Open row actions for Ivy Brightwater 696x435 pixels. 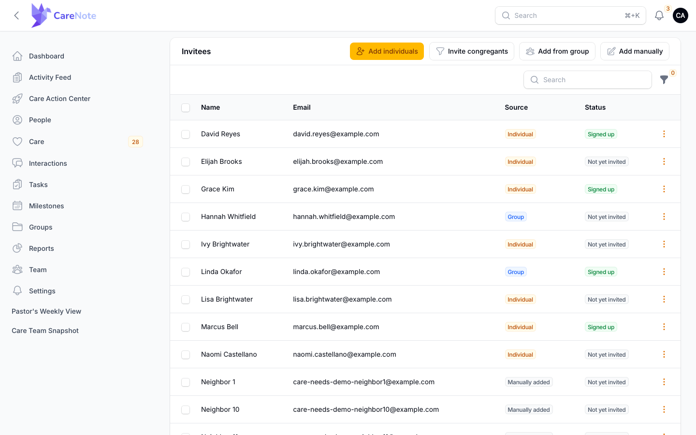tap(664, 244)
